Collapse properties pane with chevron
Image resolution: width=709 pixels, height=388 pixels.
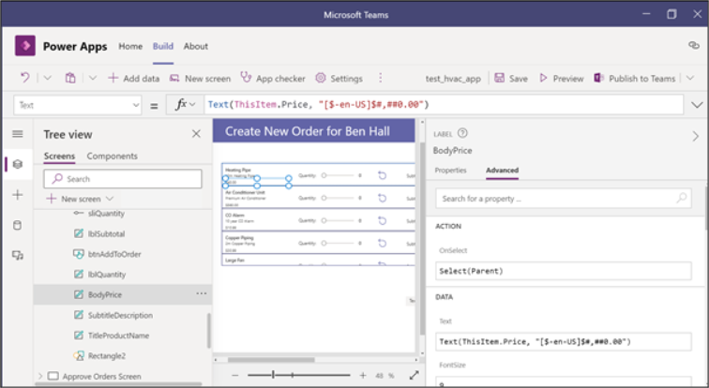(x=696, y=136)
